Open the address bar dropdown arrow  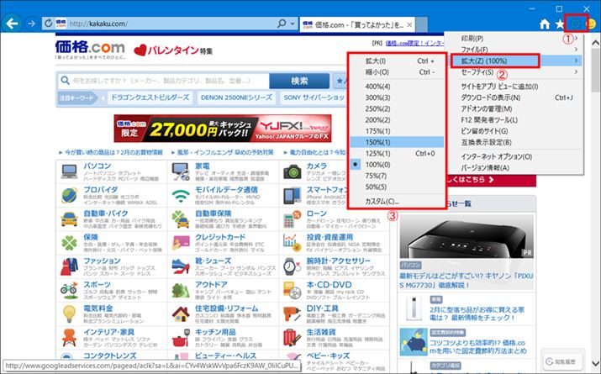[293, 24]
